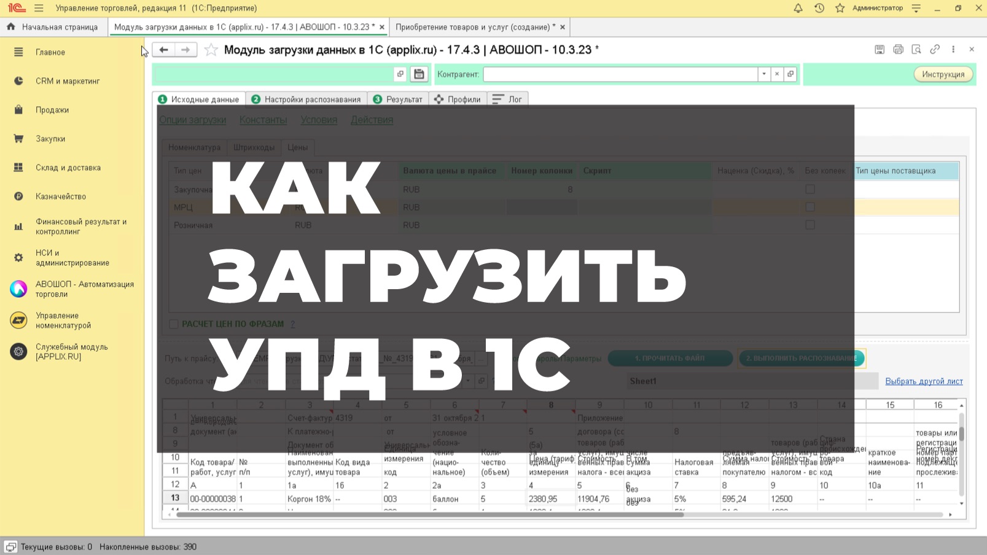This screenshot has width=987, height=555.
Task: Open notifications bell icon
Action: pyautogui.click(x=798, y=8)
